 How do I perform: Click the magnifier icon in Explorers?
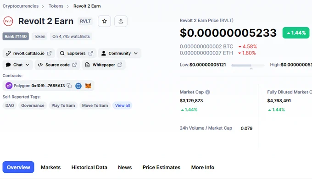click(62, 53)
